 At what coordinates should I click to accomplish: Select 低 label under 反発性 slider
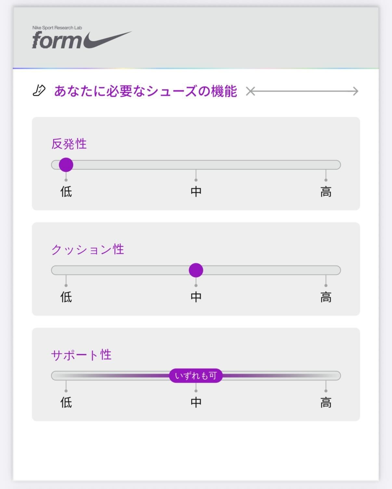[x=66, y=192]
